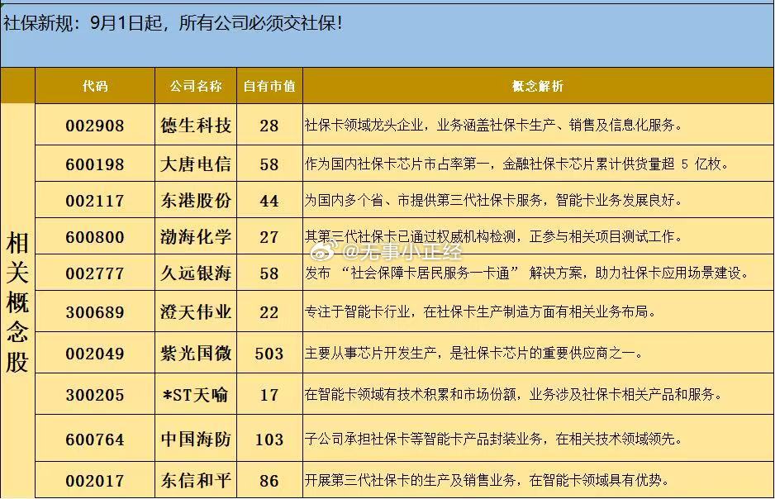The height and width of the screenshot is (499, 775).
Task: Click market value 28 for 德生科技
Action: [x=269, y=126]
